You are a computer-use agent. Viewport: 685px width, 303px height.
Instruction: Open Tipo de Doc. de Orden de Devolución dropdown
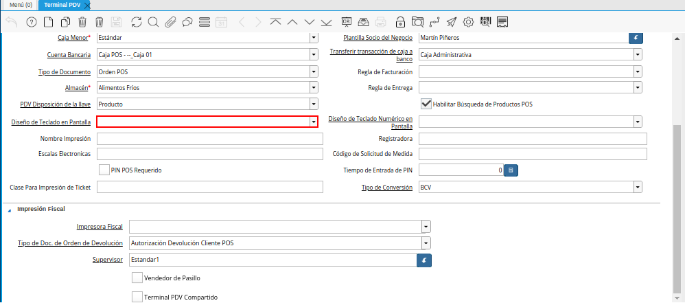tap(426, 243)
